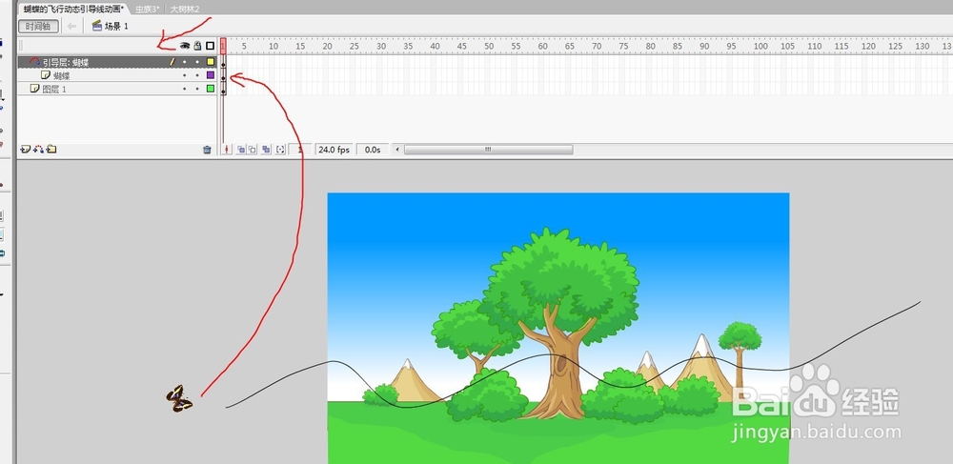Image resolution: width=953 pixels, height=464 pixels.
Task: Delete the selected layer with trash icon
Action: coord(207,150)
